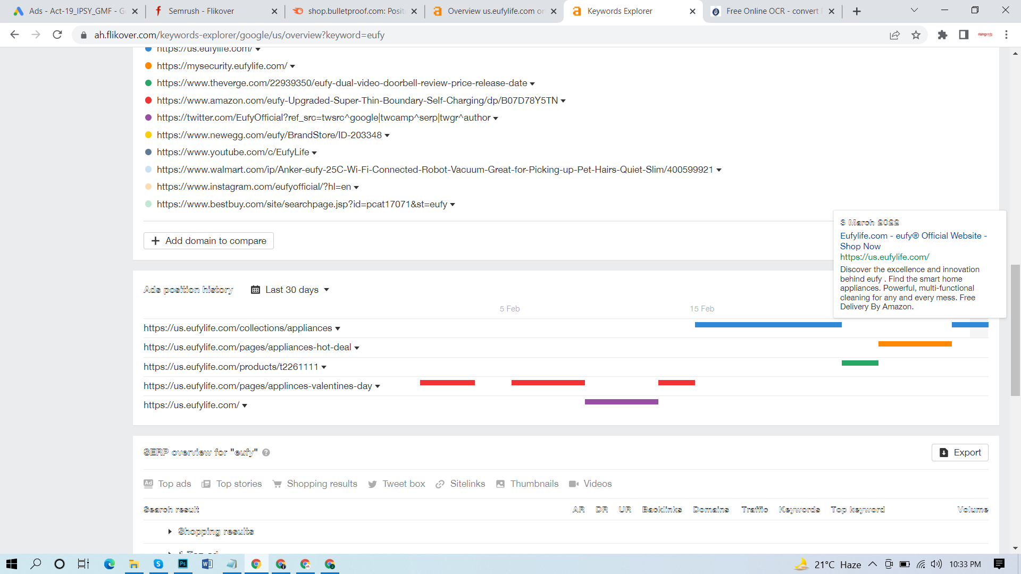Screen dimensions: 1021x574
Task: Open the Last 30 days date dropdown
Action: coord(290,290)
